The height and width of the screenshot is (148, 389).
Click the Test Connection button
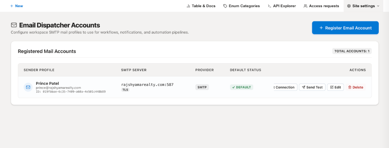pyautogui.click(x=285, y=87)
